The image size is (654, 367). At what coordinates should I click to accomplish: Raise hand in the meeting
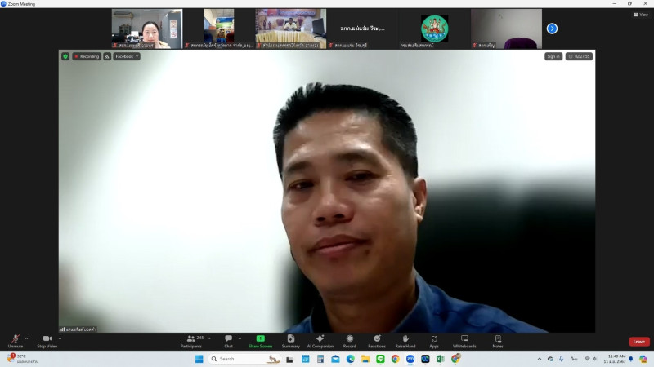(x=405, y=339)
